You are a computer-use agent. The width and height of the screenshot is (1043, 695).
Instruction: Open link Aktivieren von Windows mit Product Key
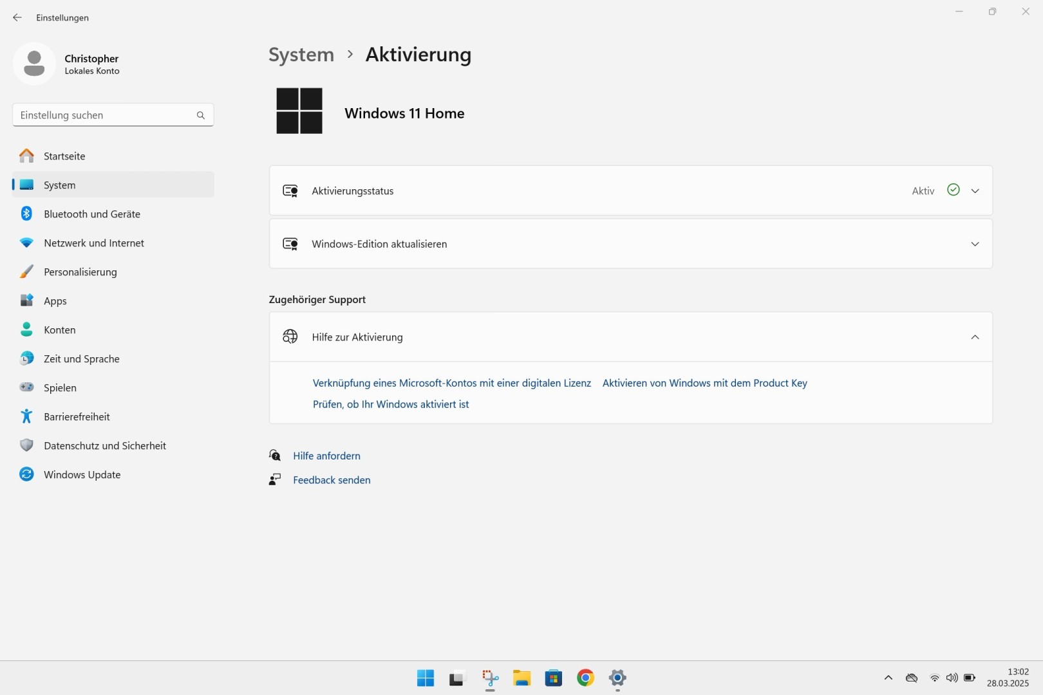704,384
